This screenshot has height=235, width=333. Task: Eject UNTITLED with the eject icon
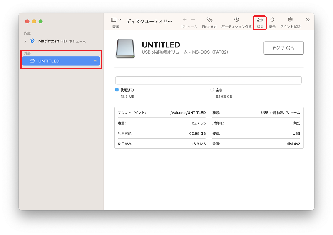pos(95,61)
